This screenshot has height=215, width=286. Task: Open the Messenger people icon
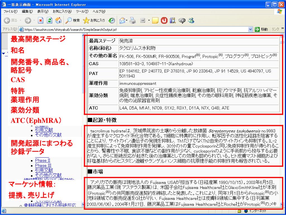(191, 20)
